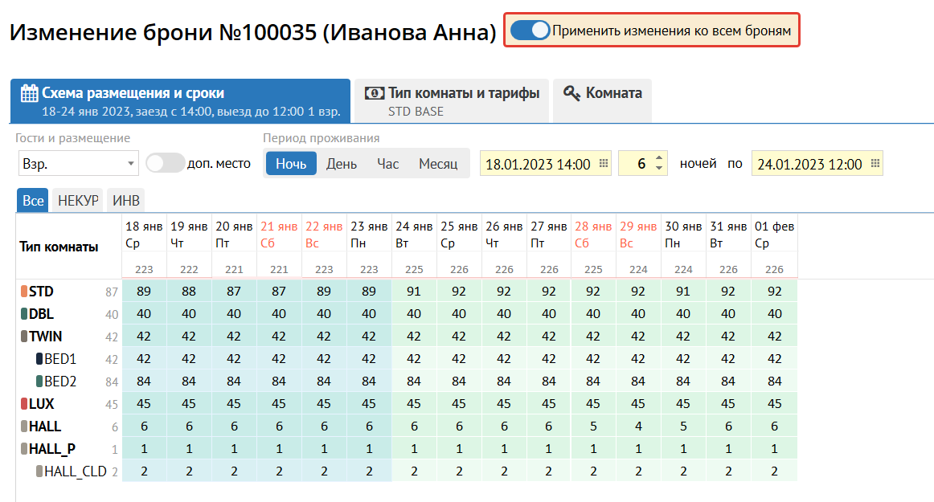This screenshot has height=502, width=934.
Task: Select Ночь stay period option
Action: pos(291,164)
